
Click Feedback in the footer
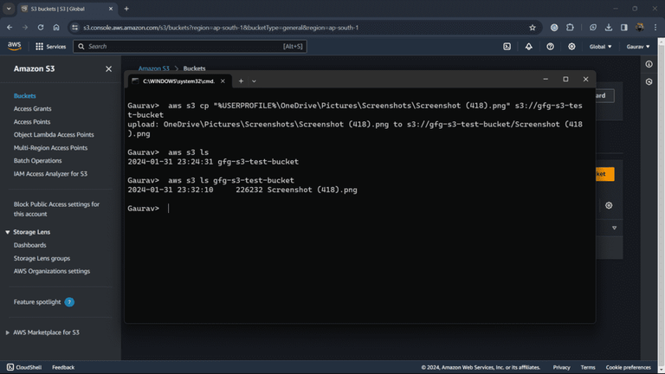[x=63, y=367]
